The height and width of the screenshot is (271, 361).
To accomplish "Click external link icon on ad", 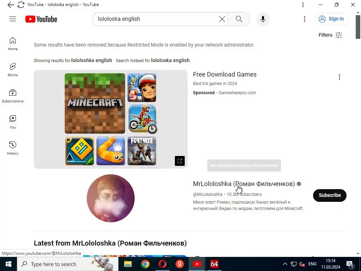I will [179, 161].
